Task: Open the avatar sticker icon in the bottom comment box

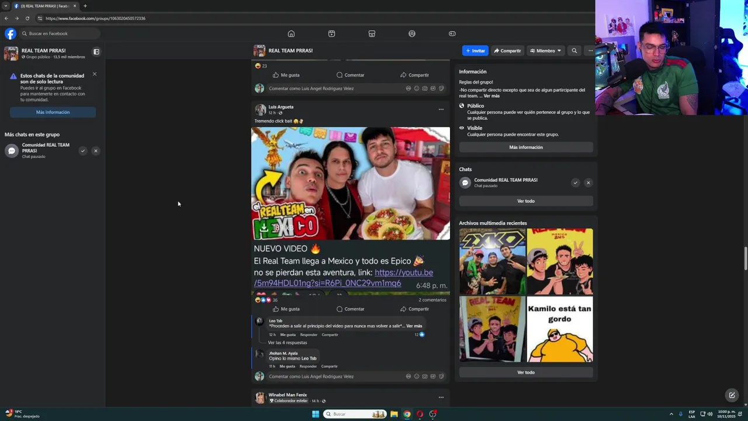Action: [408, 377]
